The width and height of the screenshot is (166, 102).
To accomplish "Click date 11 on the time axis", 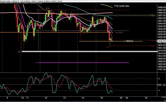I will (x=27, y=98).
